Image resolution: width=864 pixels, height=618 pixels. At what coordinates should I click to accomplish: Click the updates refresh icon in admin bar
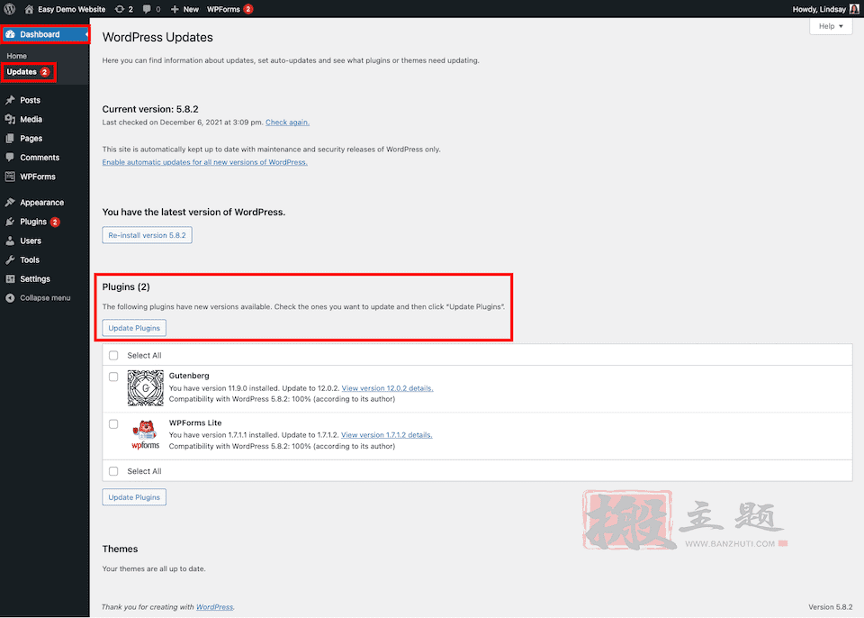tap(120, 9)
